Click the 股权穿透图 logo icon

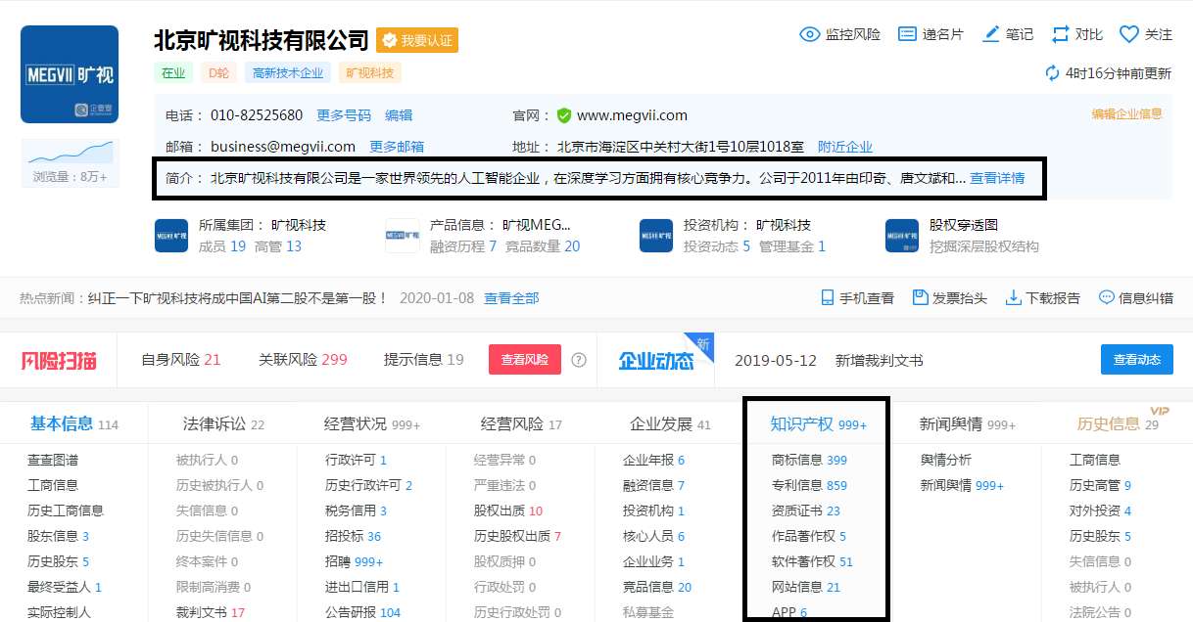(x=902, y=236)
